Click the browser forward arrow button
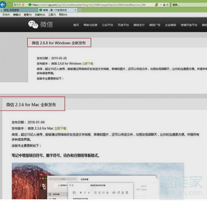 pyautogui.click(x=10, y=5)
